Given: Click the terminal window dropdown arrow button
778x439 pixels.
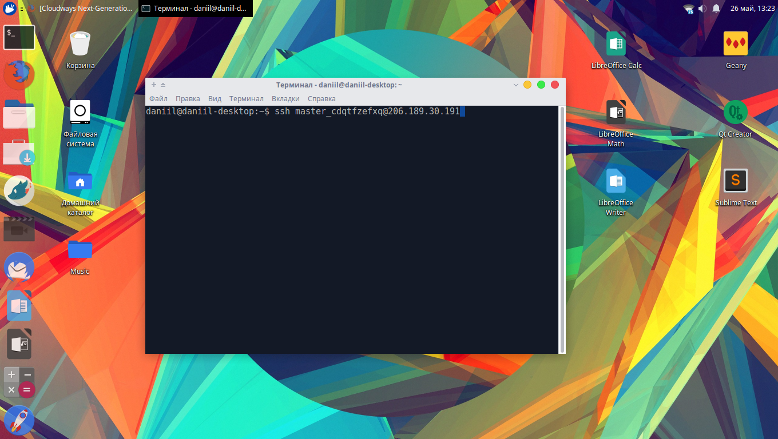Looking at the screenshot, I should [516, 85].
